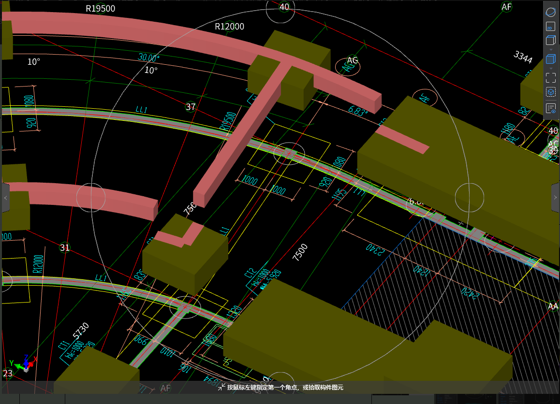Image resolution: width=560 pixels, height=404 pixels.
Task: Expand the right side panel chevron
Action: click(555, 198)
